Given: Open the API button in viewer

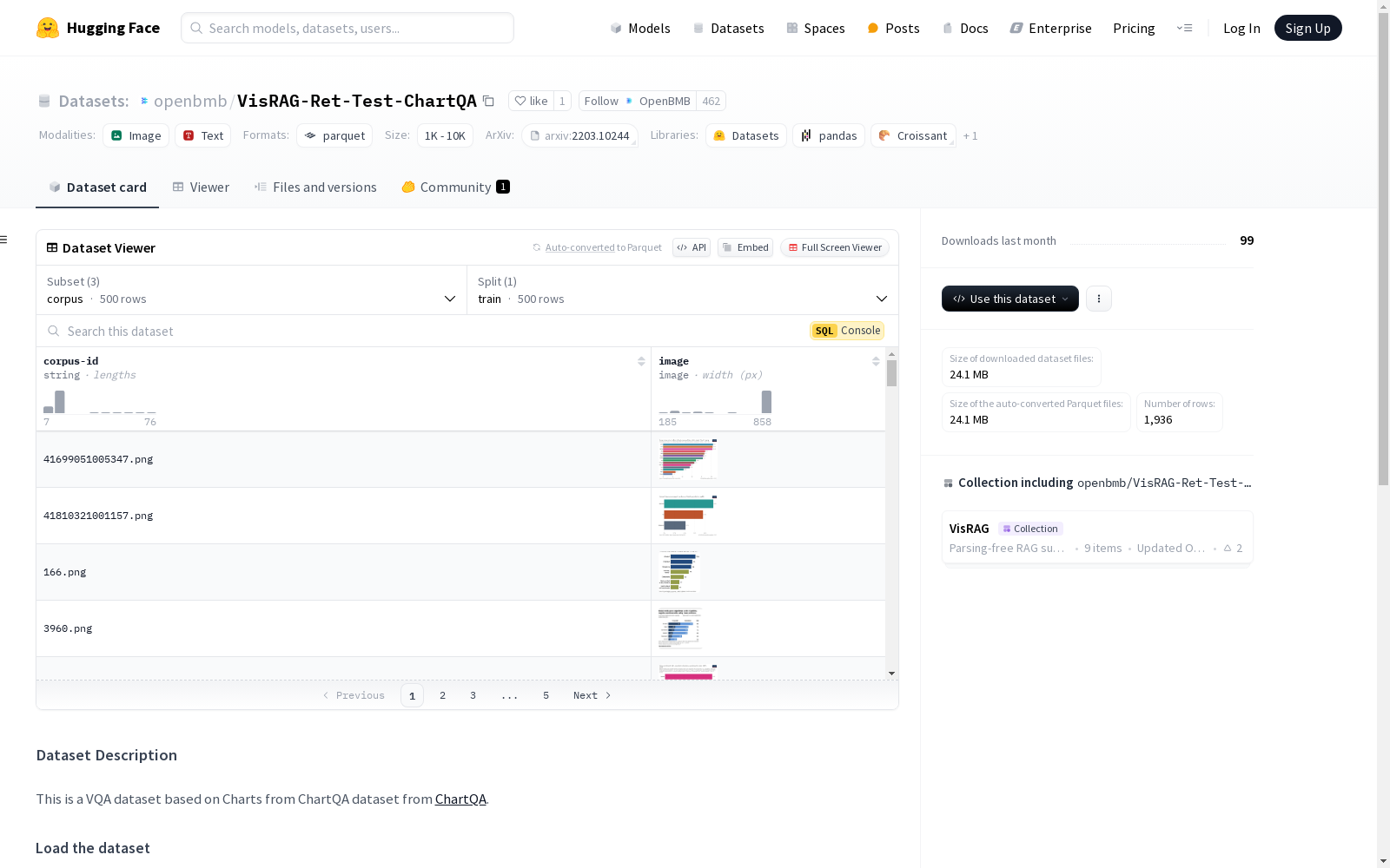Looking at the screenshot, I should pos(692,247).
